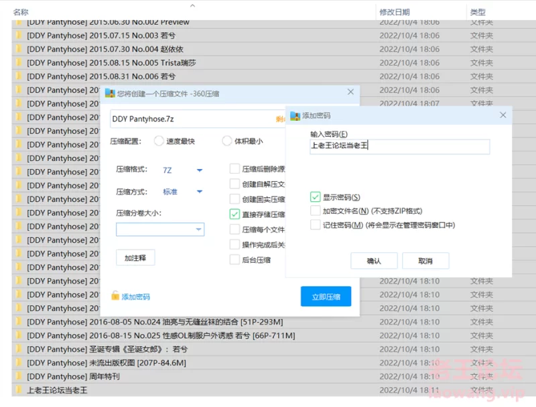Enable the 创建自解压文 checkbox
Screen dimensions: 536x407
pyautogui.click(x=234, y=184)
